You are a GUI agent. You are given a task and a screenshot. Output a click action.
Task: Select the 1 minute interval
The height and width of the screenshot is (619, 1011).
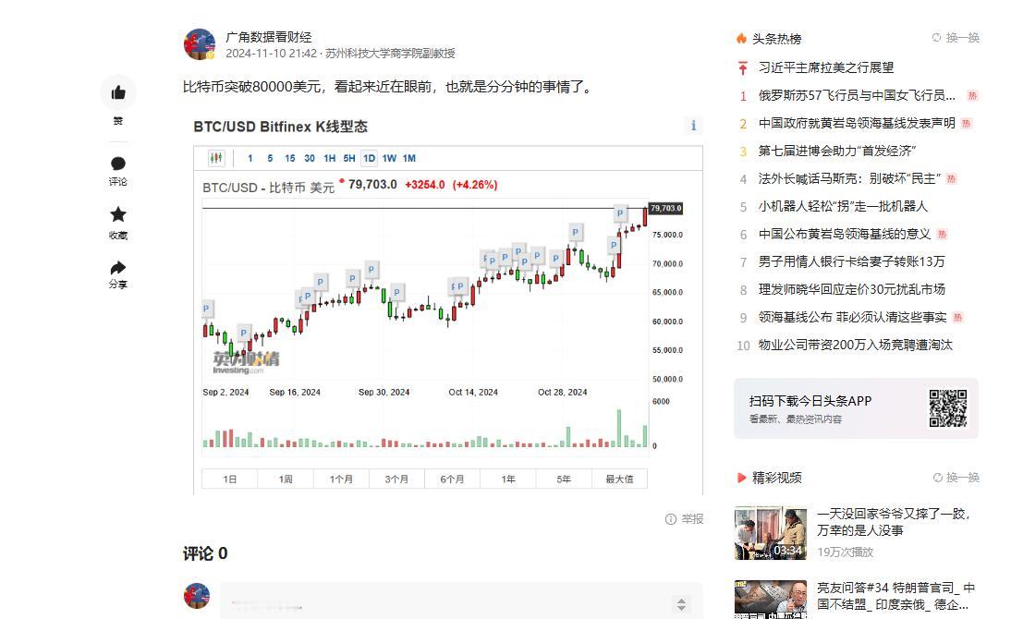click(250, 158)
